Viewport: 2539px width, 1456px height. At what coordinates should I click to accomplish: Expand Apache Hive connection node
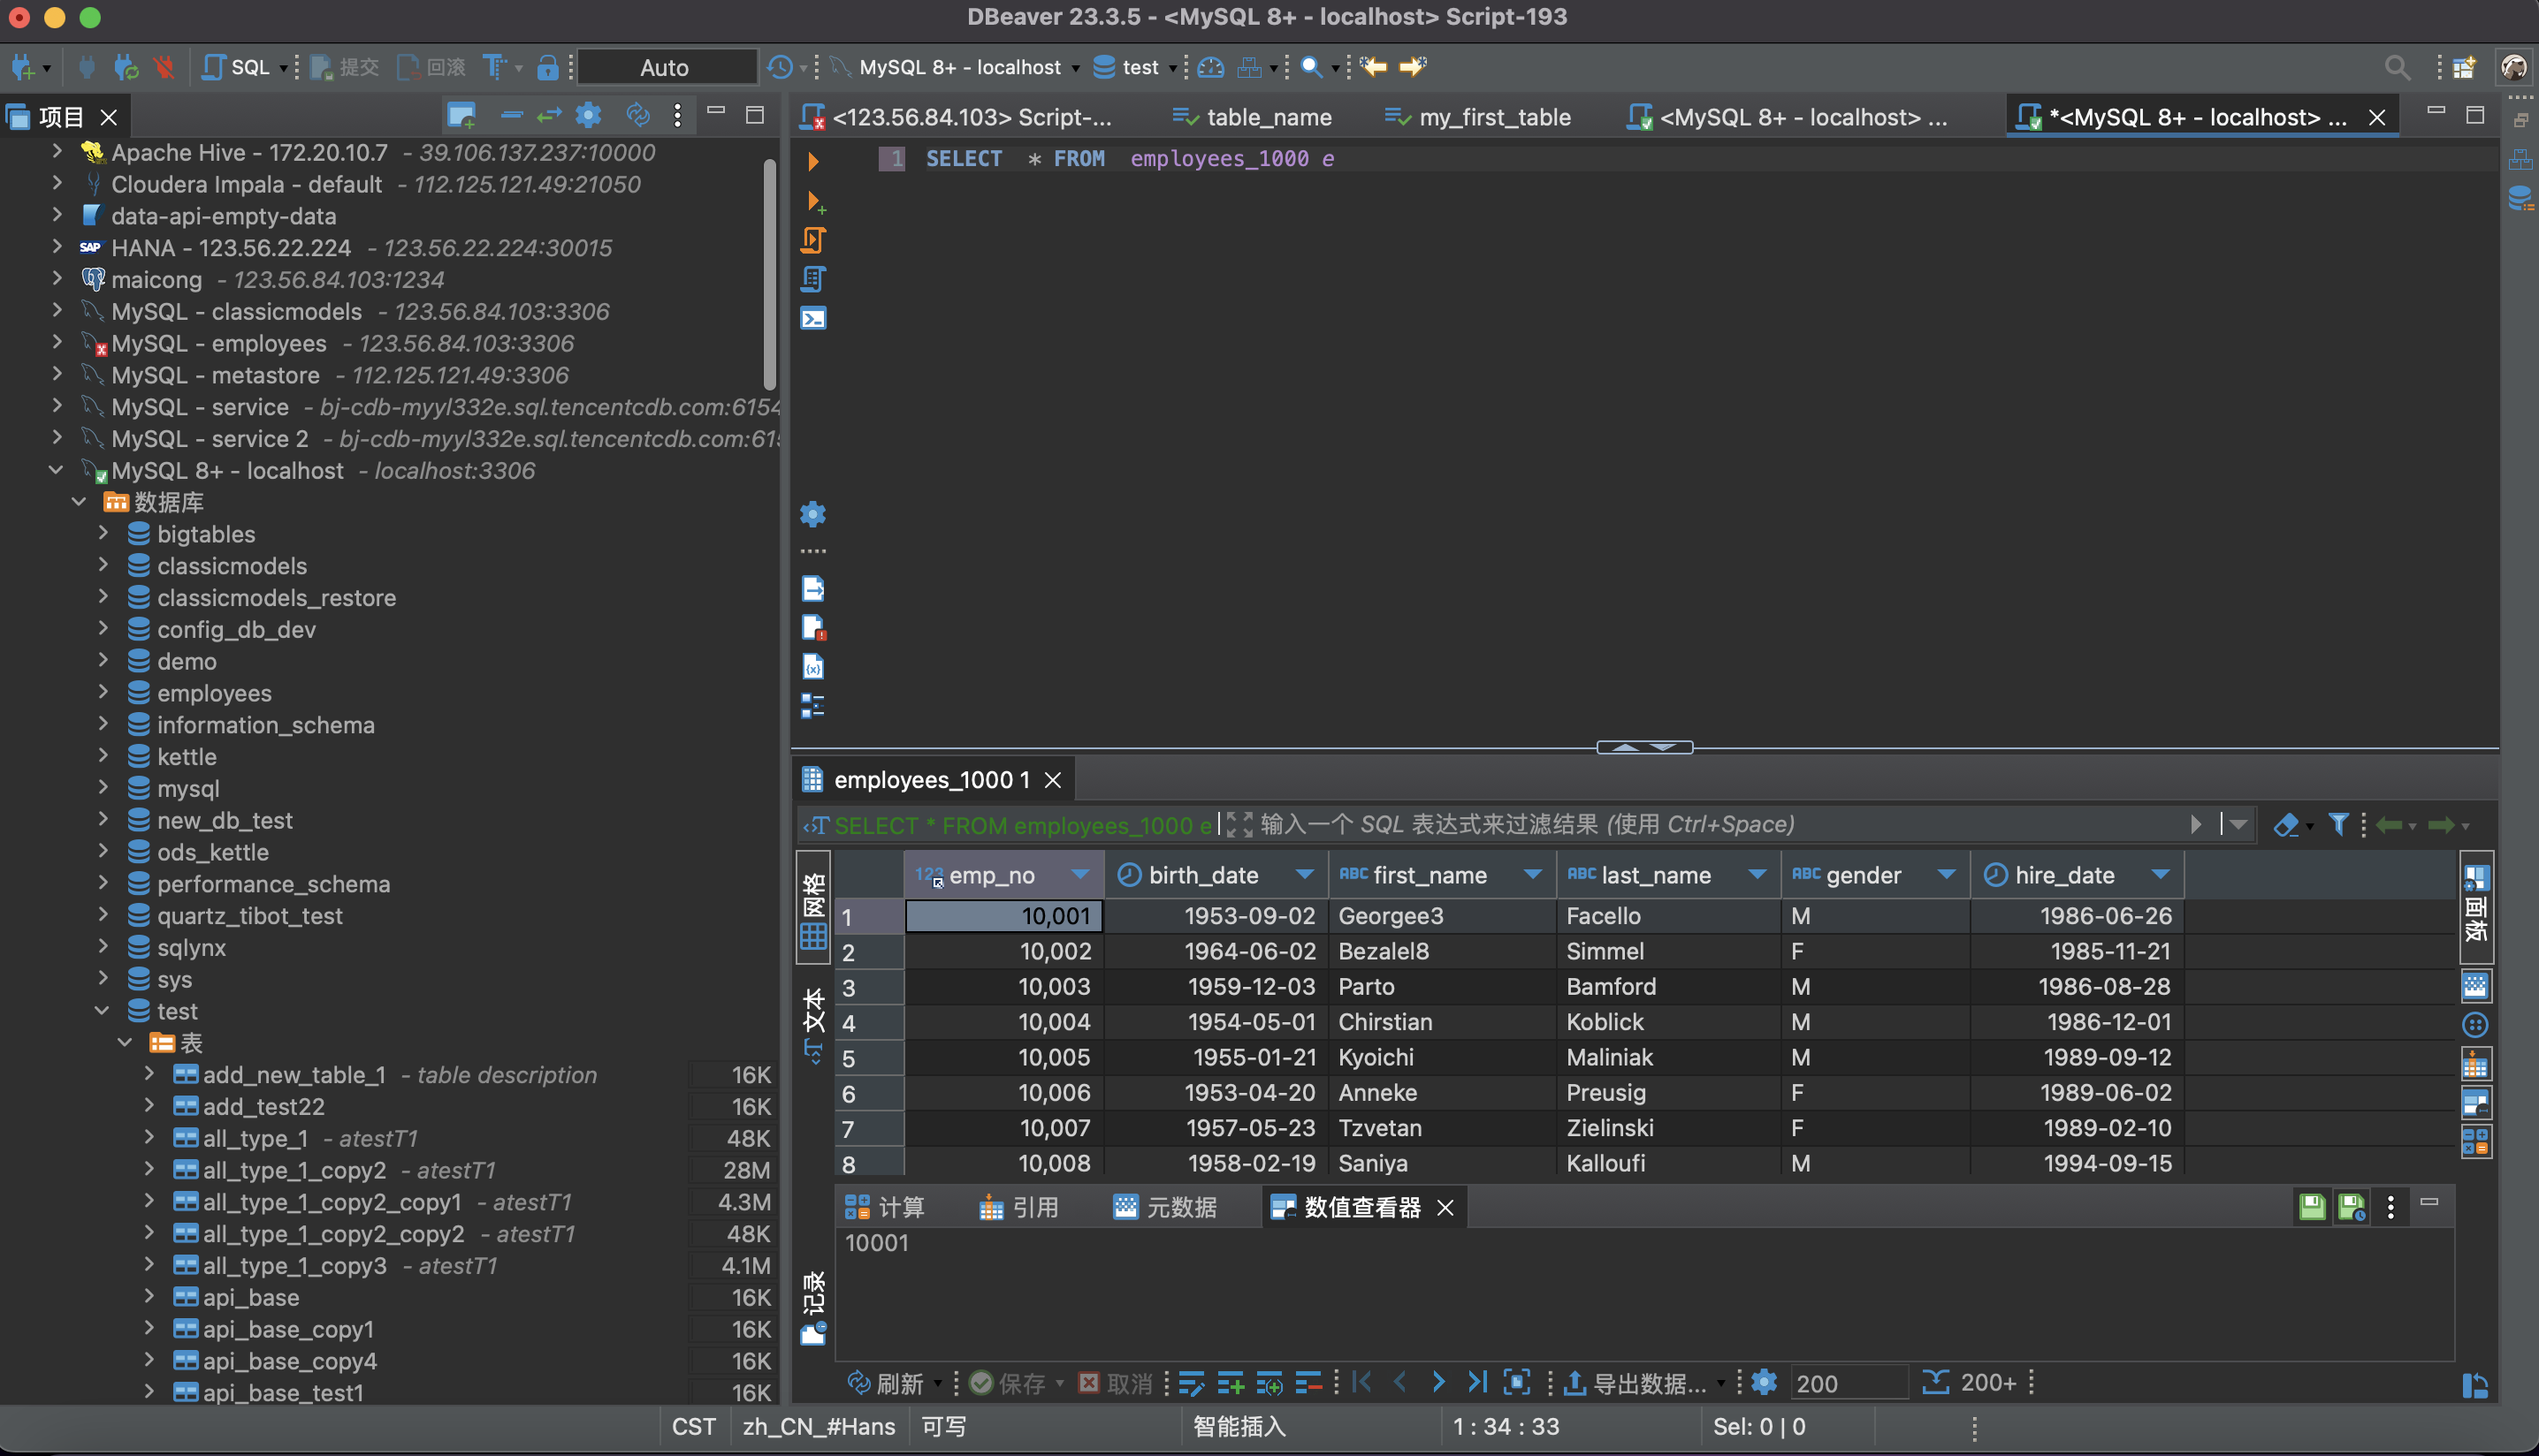point(58,152)
